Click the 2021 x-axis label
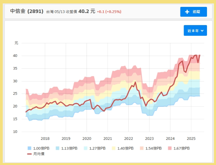 (108, 139)
